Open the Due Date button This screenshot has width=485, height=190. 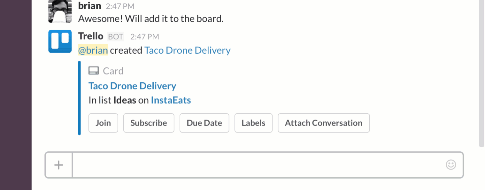coord(204,123)
